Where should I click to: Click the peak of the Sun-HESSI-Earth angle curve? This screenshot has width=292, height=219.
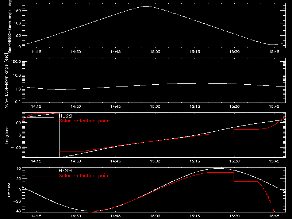point(146,7)
